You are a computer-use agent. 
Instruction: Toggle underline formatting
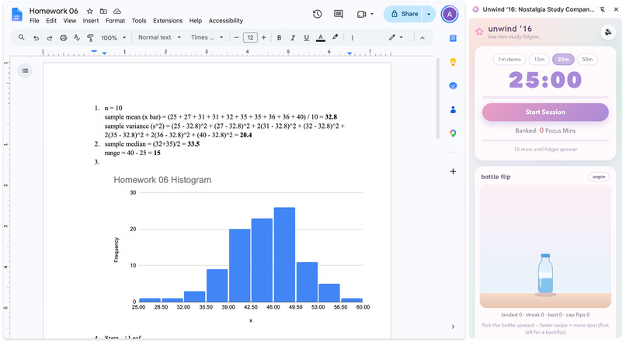click(x=306, y=38)
